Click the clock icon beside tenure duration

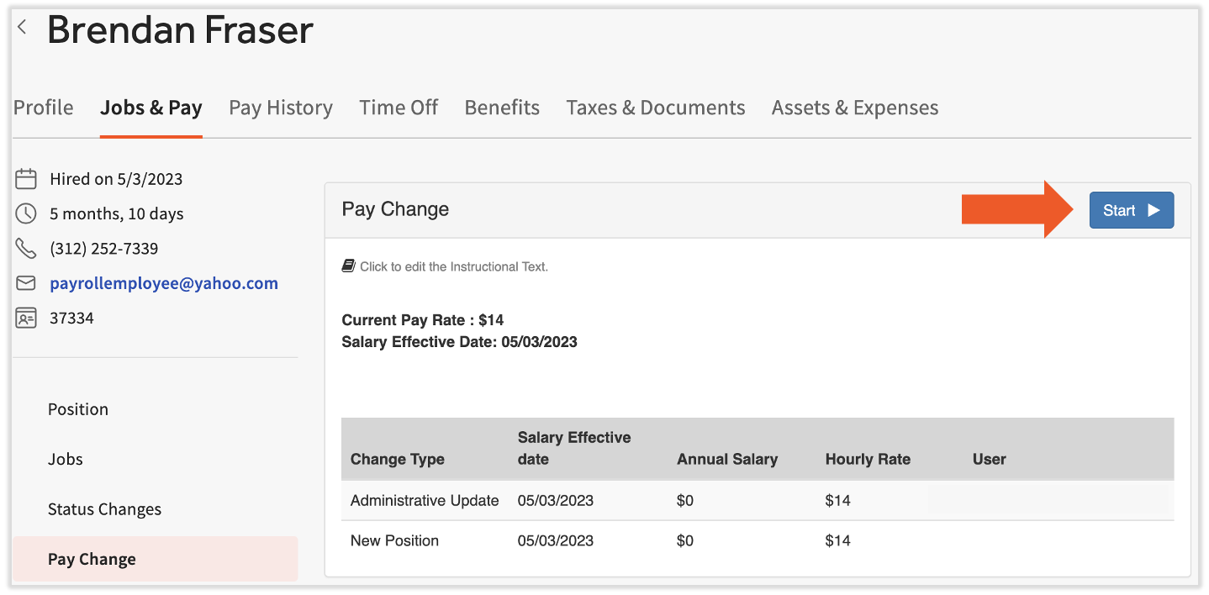25,213
